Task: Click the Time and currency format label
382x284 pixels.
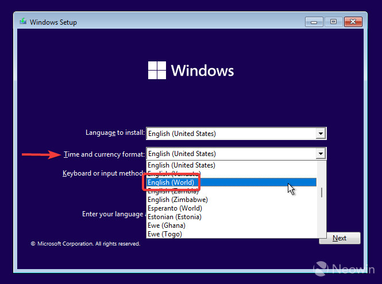Action: 105,154
